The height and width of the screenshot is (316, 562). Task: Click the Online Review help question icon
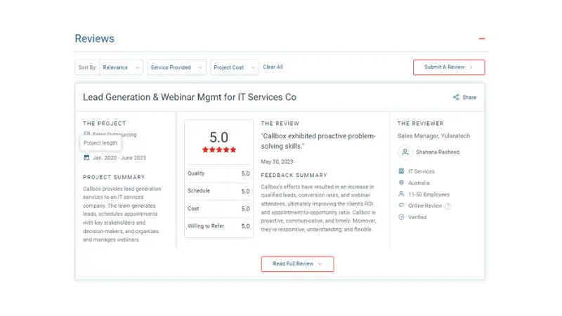coord(447,206)
